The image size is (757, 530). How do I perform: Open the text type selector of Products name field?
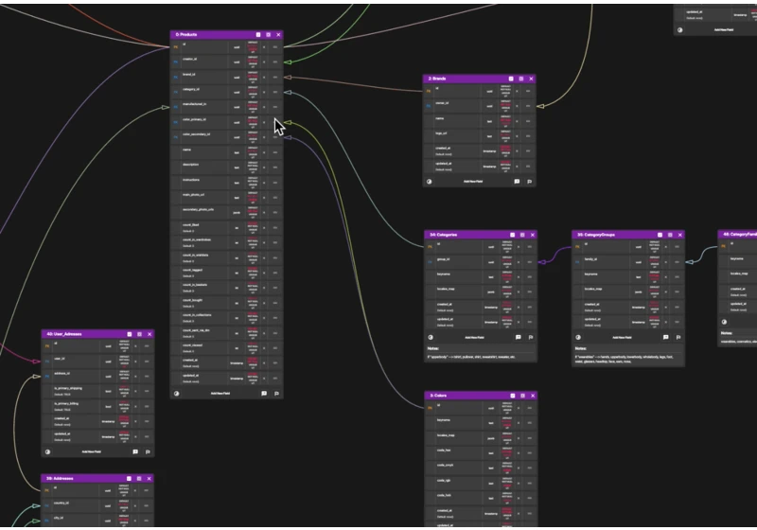pos(238,153)
